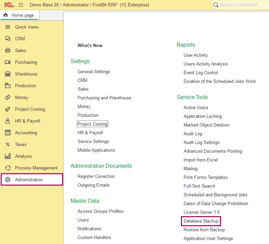The image size is (269, 244).
Task: Open Project Costing under Settings
Action: point(92,124)
